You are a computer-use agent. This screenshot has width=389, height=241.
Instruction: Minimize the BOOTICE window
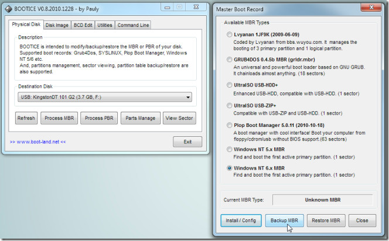[168, 7]
